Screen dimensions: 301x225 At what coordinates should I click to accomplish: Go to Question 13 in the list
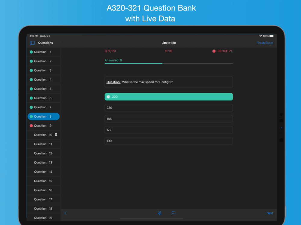[x=44, y=162]
